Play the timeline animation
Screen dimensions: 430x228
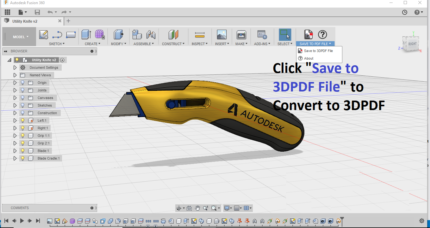(x=22, y=221)
